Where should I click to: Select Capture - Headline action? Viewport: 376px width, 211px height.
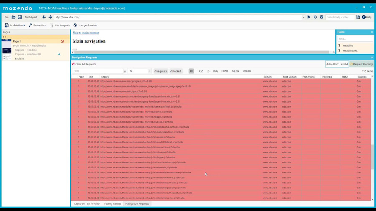[x=26, y=50]
